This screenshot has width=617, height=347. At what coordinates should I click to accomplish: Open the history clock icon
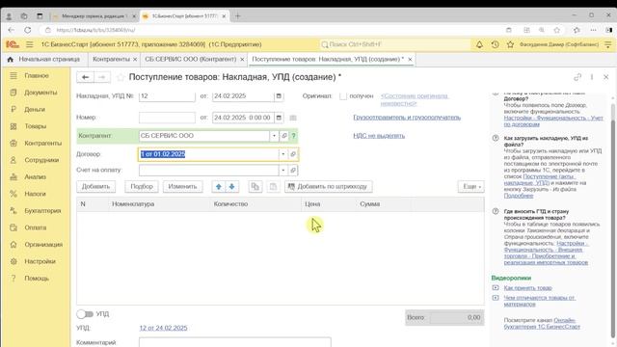pos(495,44)
